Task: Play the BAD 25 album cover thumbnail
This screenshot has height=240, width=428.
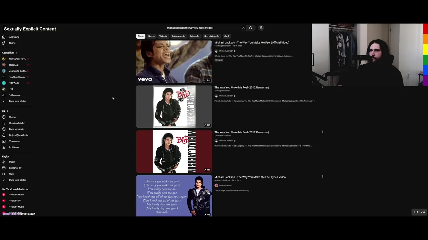Action: [174, 107]
